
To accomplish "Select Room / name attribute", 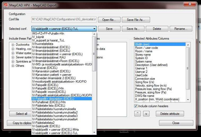I will pos(160,51).
